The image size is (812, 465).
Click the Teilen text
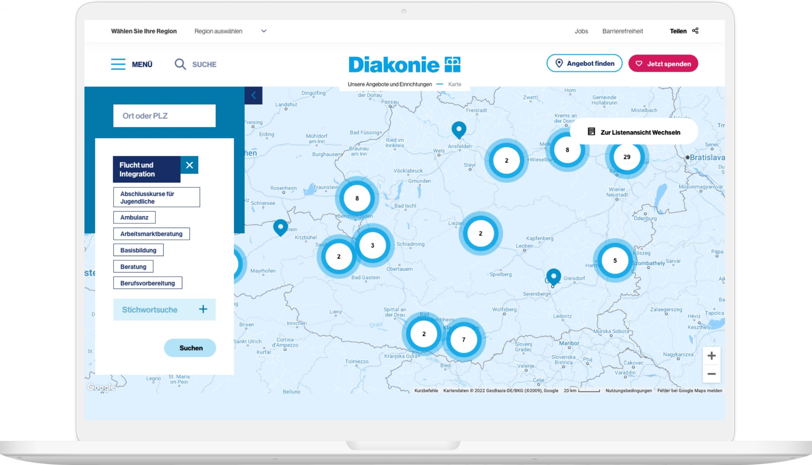click(x=678, y=31)
